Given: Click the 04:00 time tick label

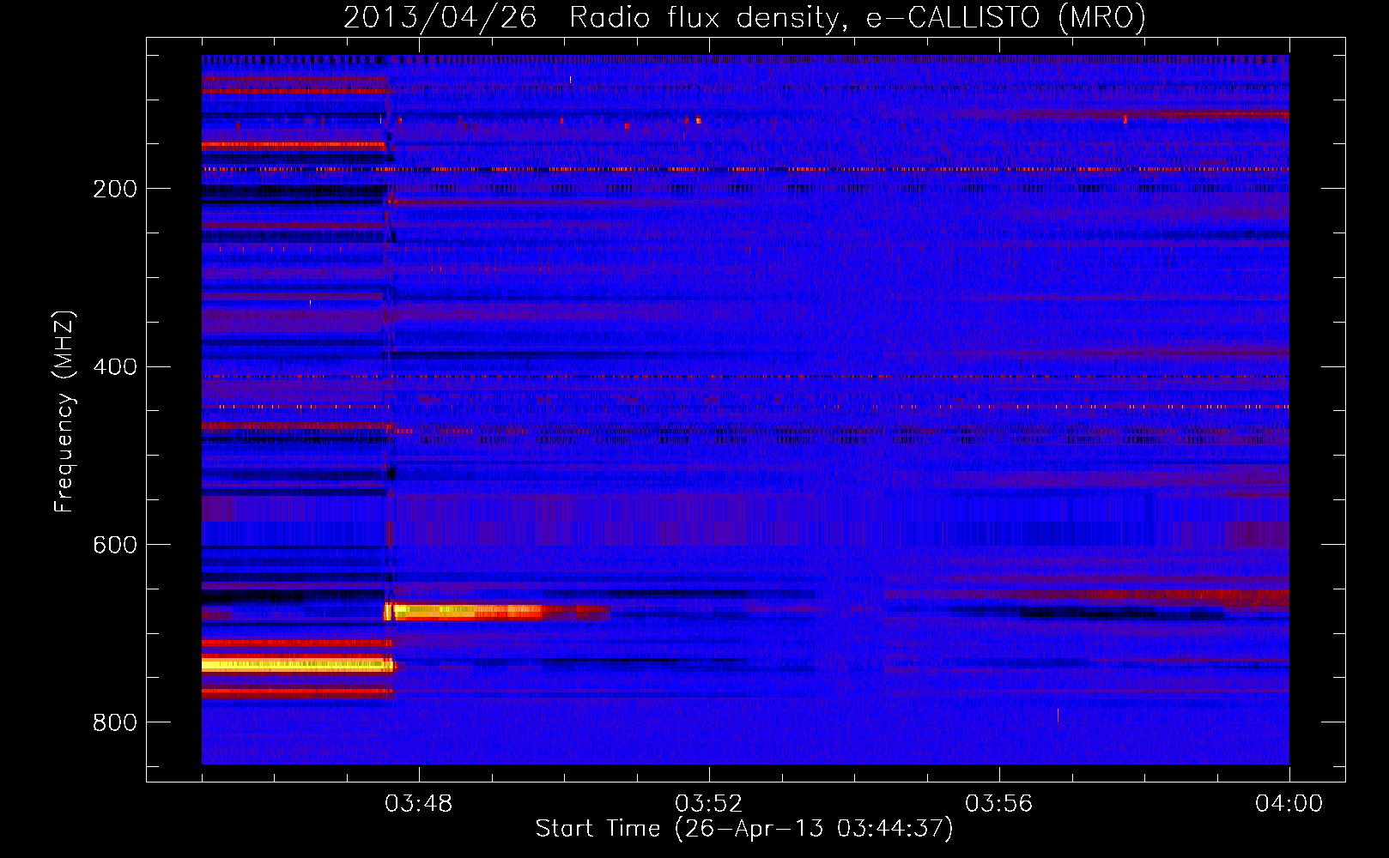Looking at the screenshot, I should tap(1289, 804).
